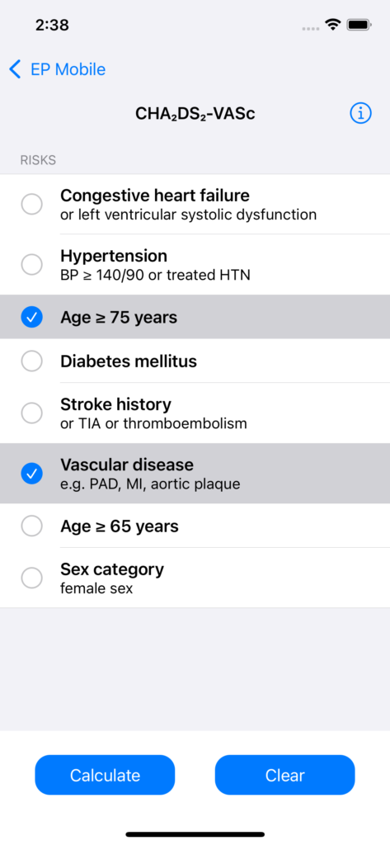Tap the Clear button
This screenshot has height=845, width=390.
[x=285, y=775]
